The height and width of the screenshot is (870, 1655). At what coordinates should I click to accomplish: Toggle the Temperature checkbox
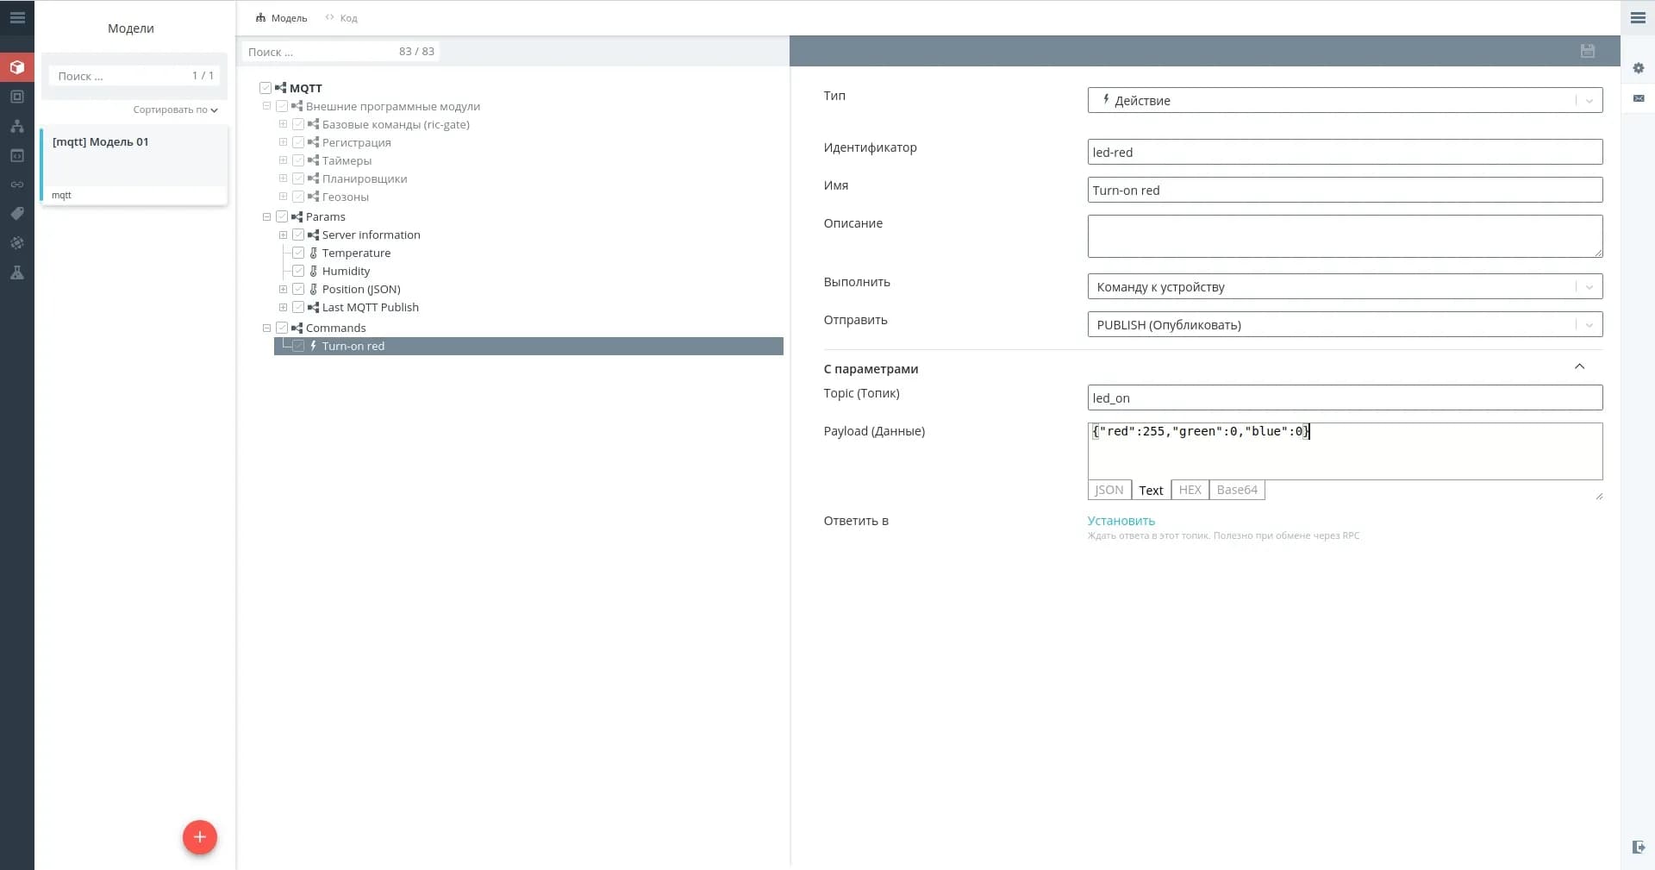298,253
